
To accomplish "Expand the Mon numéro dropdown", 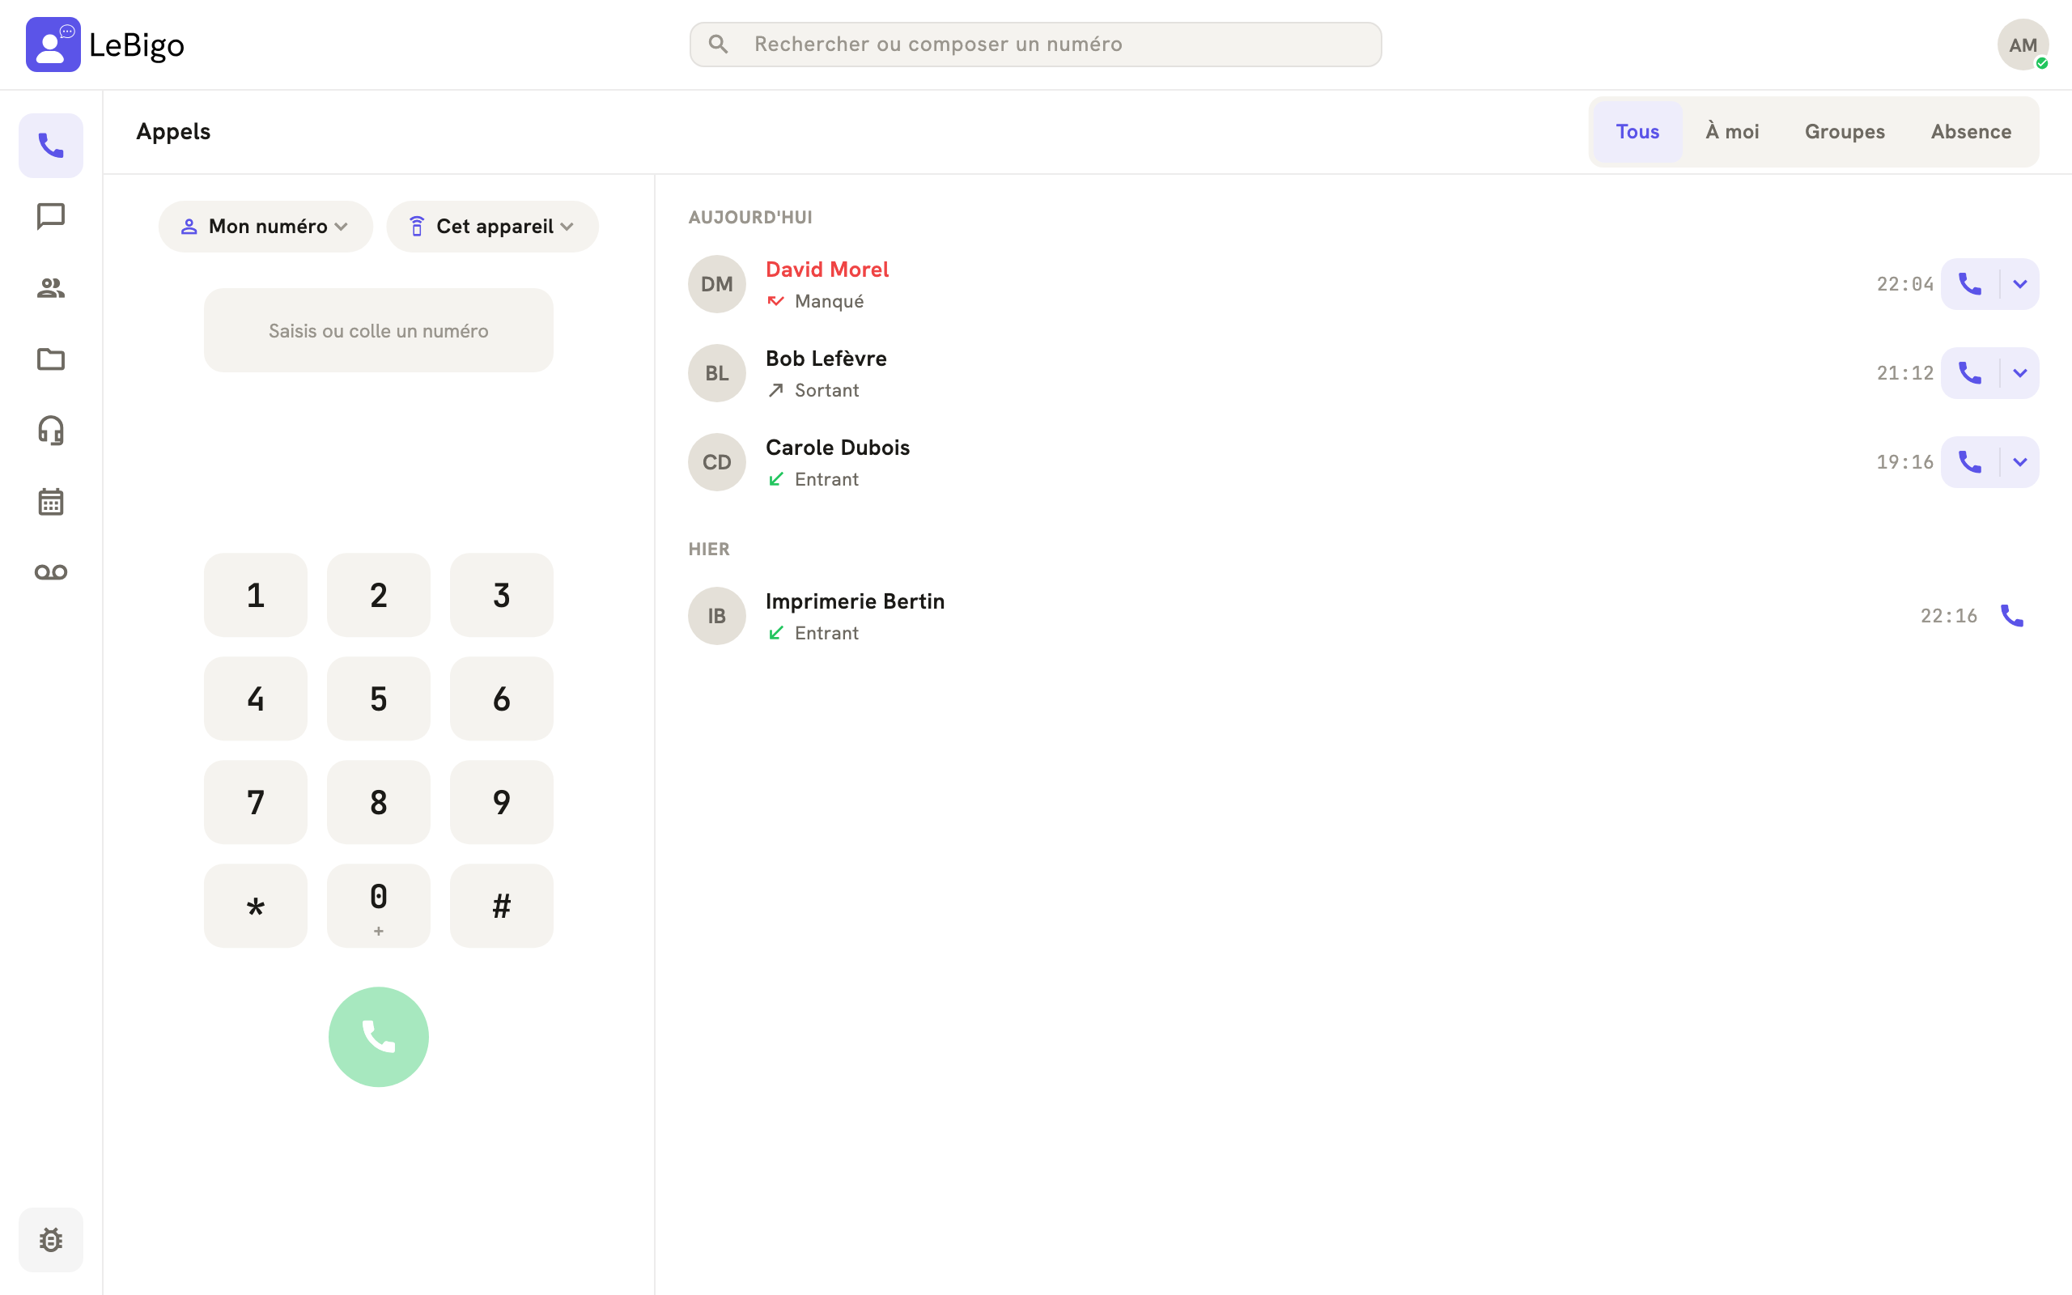I will point(265,226).
